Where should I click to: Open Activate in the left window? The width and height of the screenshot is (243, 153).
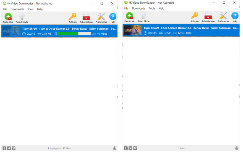73,18
